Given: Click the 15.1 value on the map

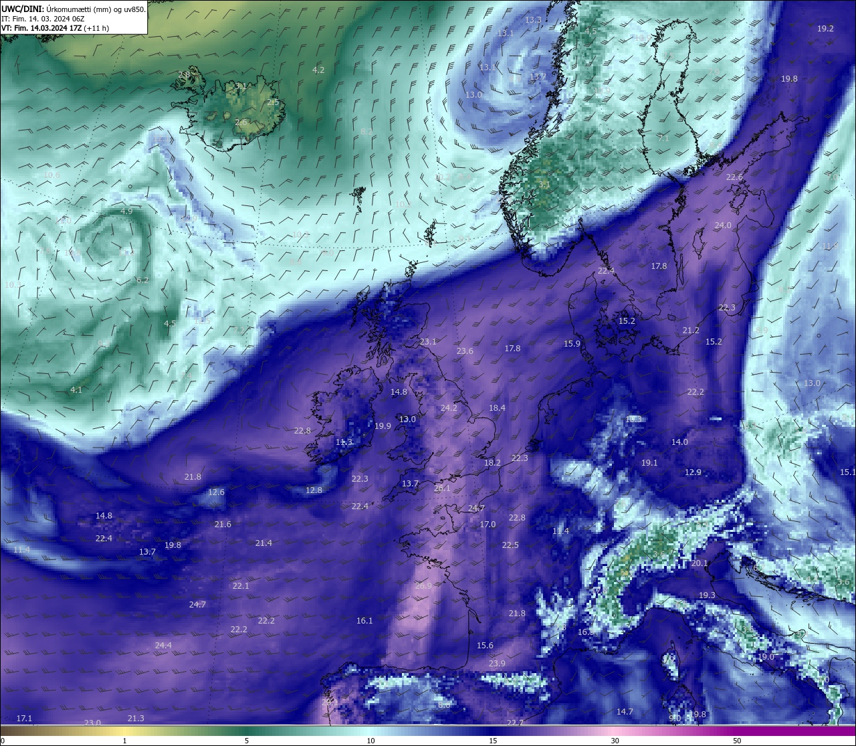Looking at the screenshot, I should [847, 472].
